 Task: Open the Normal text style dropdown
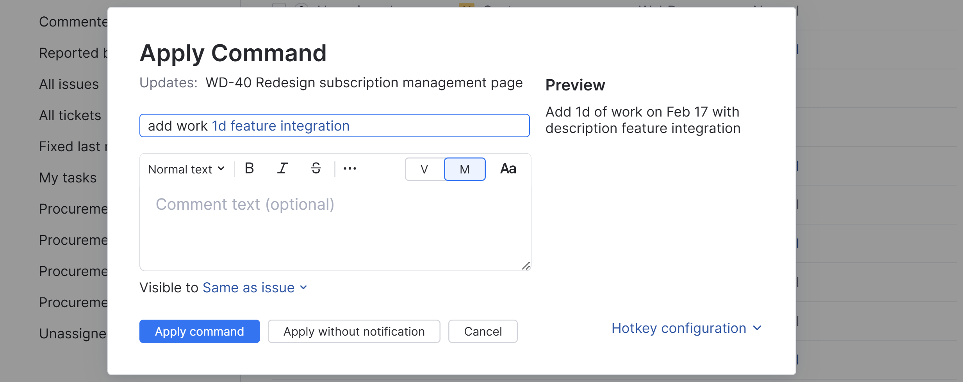coord(186,169)
